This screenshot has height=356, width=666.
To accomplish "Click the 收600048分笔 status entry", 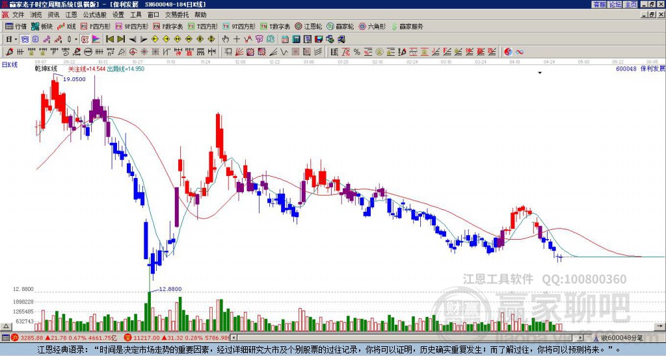I will pyautogui.click(x=619, y=338).
